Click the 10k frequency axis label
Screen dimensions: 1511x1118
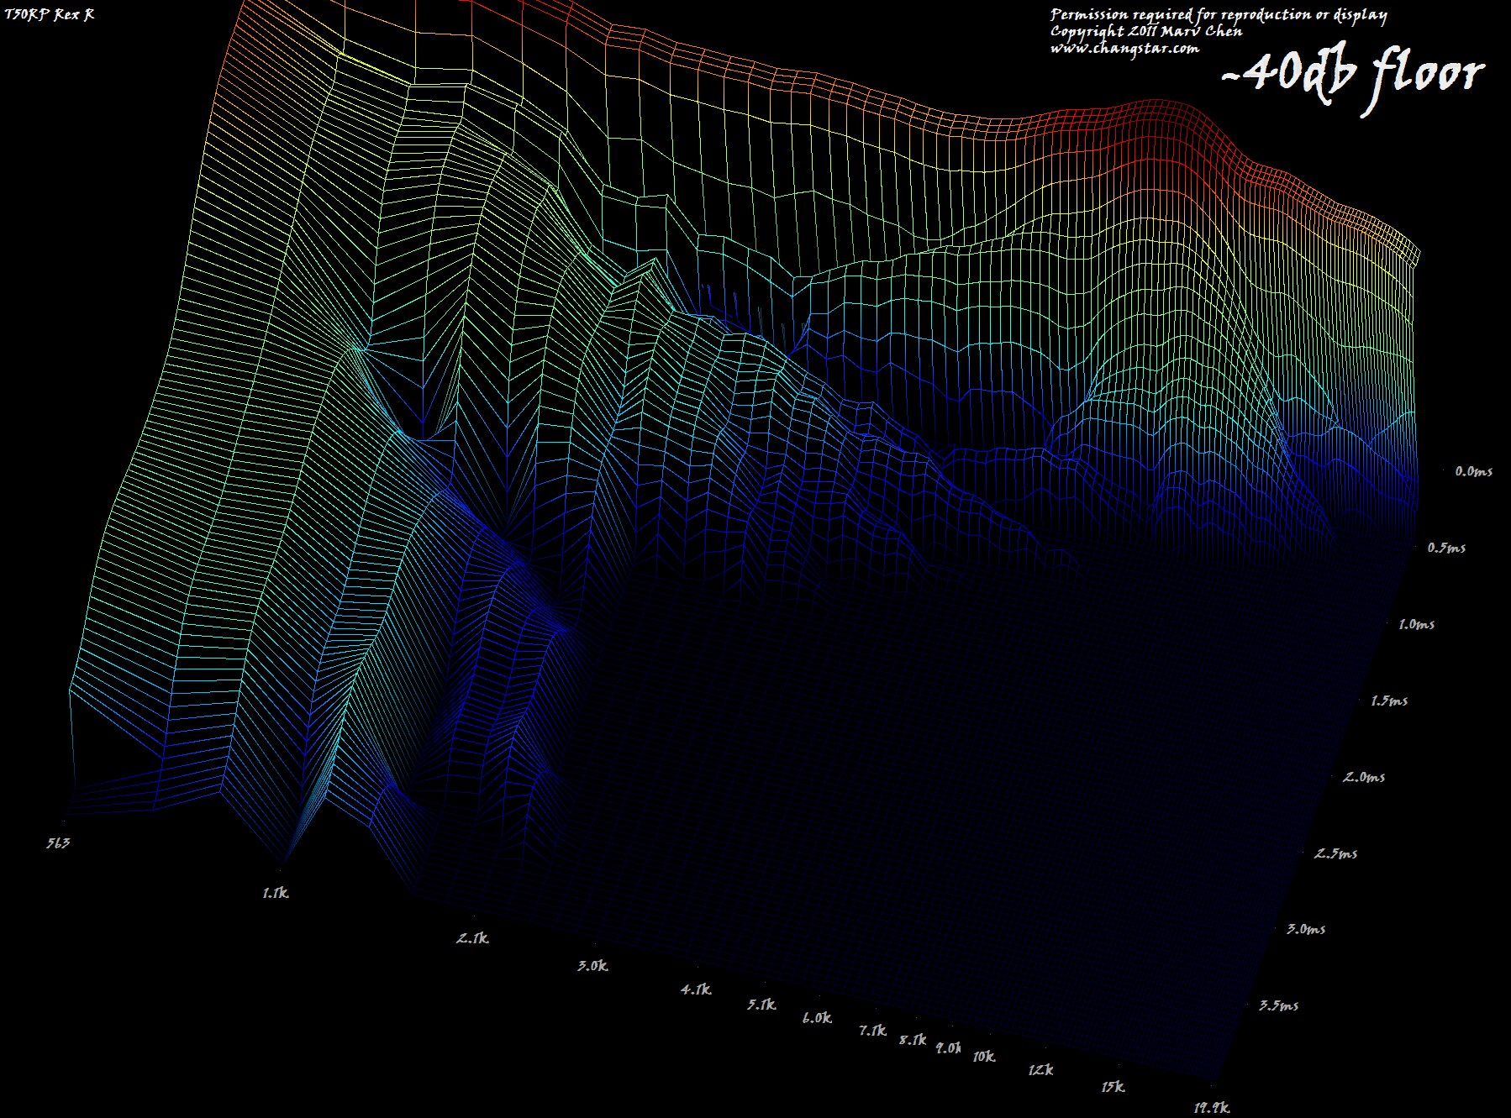click(984, 1057)
